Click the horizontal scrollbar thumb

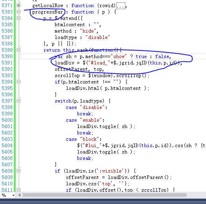(105, 195)
